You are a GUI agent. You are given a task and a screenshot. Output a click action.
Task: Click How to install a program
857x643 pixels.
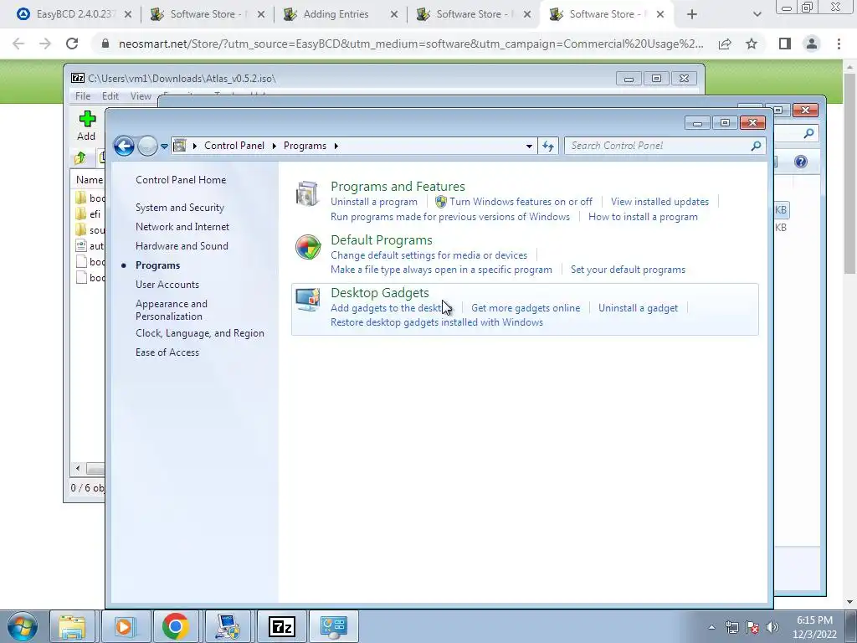pyautogui.click(x=643, y=217)
